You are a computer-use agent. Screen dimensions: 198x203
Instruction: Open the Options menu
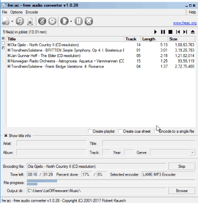pos(16,12)
